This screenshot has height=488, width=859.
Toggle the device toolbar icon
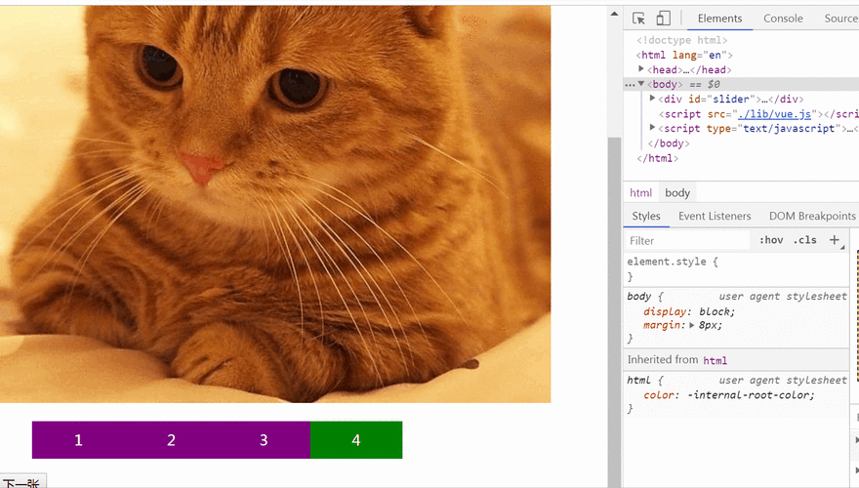click(x=663, y=19)
